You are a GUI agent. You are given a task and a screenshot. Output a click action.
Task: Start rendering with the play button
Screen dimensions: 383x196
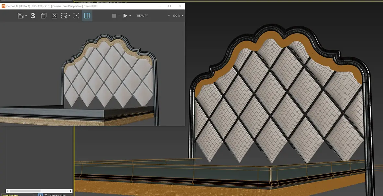[x=125, y=16]
